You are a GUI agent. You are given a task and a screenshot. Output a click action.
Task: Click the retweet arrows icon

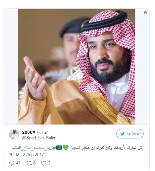click(29, 163)
